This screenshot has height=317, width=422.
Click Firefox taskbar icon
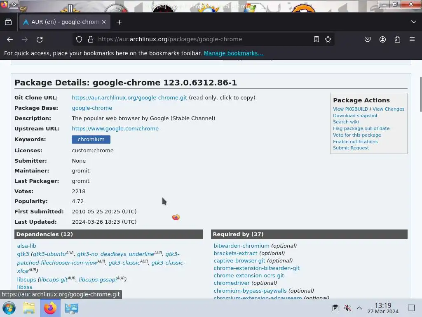(x=50, y=308)
